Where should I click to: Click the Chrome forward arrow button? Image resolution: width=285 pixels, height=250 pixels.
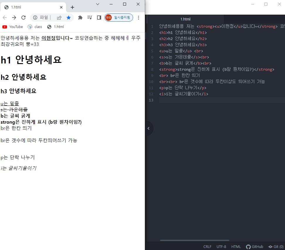pos(14,18)
